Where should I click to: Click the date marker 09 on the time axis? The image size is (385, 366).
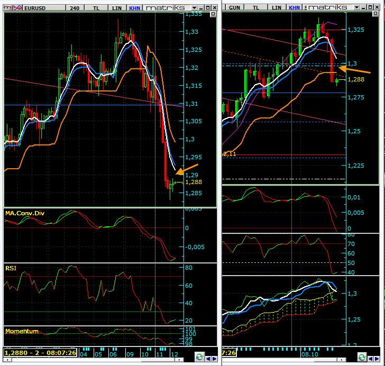click(130, 354)
